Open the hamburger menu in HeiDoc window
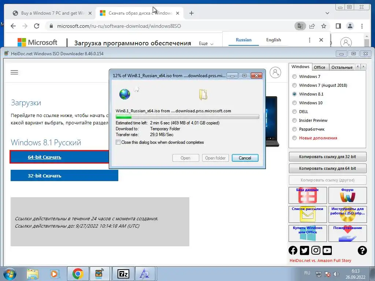This screenshot has width=375, height=281. tap(14, 72)
